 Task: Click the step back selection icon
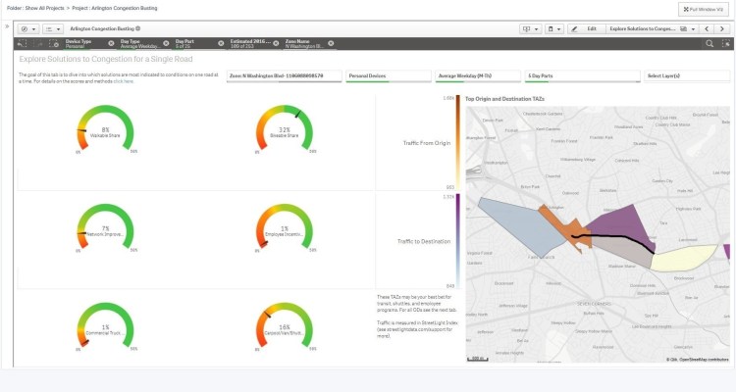point(23,44)
